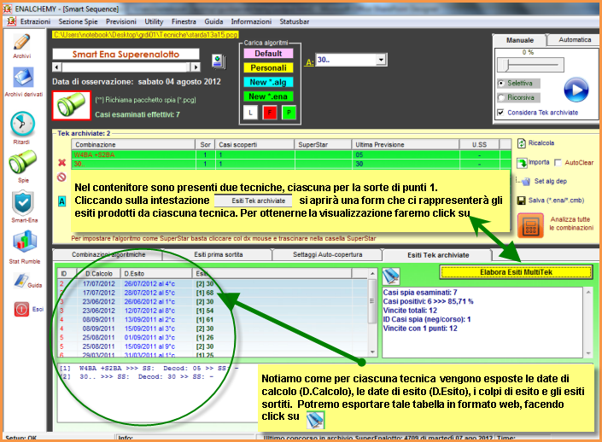Viewport: 602px width, 442px height.
Task: Open Archivi derivati in the sidebar
Action: pyautogui.click(x=23, y=78)
